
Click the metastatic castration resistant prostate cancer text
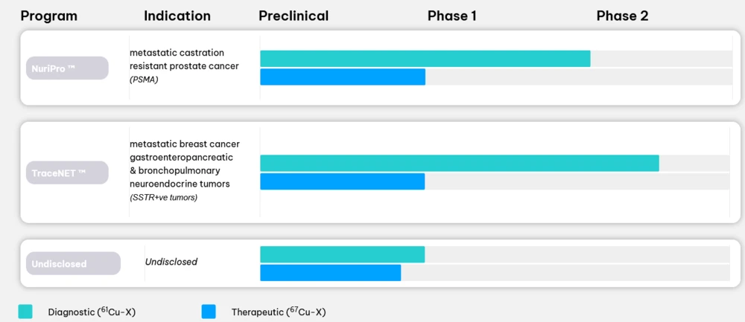pos(184,59)
